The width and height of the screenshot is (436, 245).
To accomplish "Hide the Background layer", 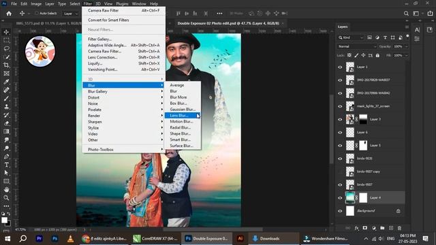I will tap(340, 211).
